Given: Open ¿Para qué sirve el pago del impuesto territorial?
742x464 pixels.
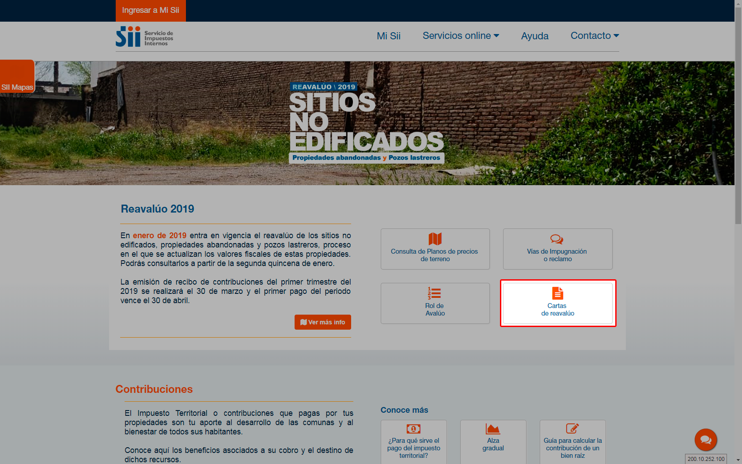Looking at the screenshot, I should 414,442.
